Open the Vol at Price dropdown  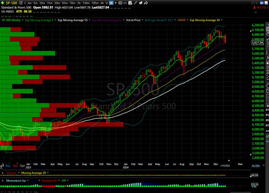click(142, 20)
